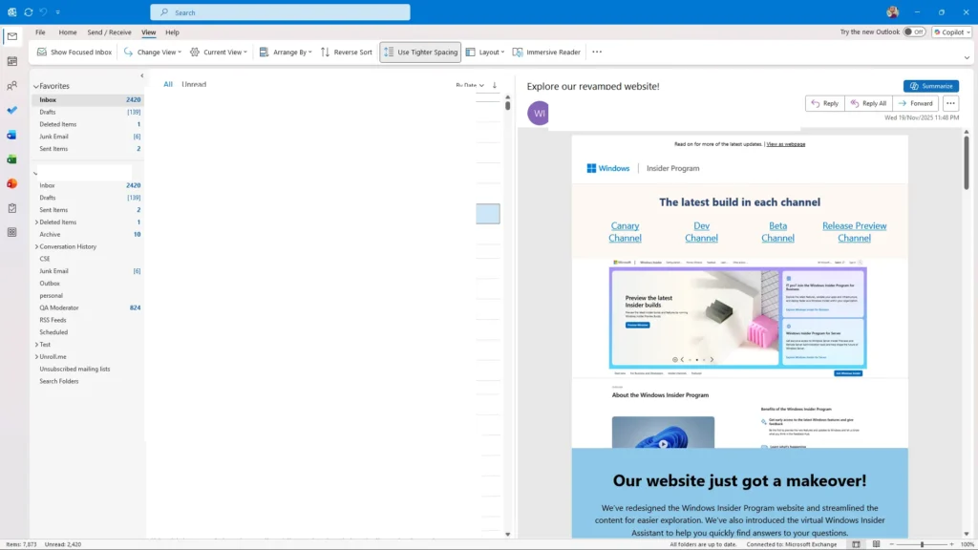Adjust the zoom slider in the status bar
This screenshot has width=978, height=550.
(922, 544)
